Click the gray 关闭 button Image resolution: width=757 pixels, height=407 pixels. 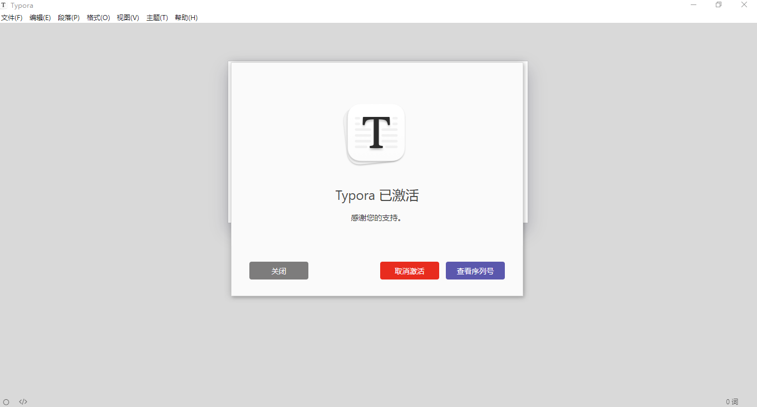click(279, 271)
